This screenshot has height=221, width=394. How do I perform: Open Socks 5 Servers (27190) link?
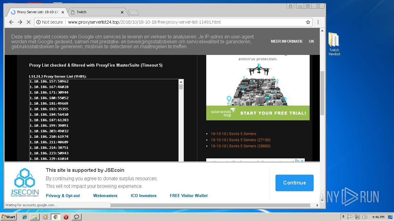241,140
